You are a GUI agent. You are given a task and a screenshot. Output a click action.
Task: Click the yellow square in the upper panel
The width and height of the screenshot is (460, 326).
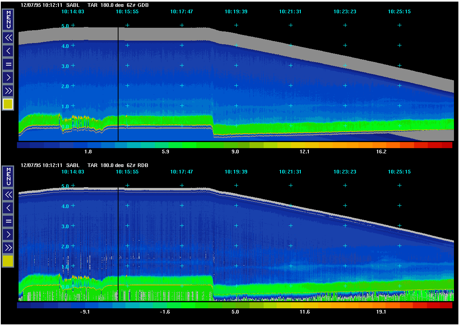(x=8, y=104)
